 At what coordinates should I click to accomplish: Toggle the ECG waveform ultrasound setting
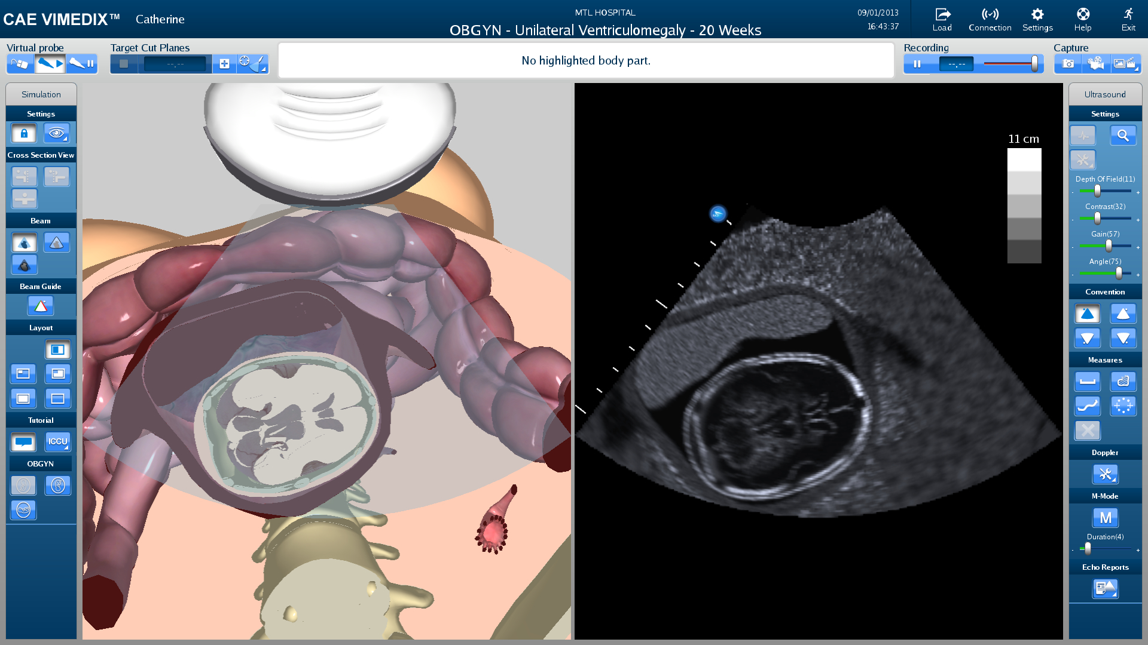pyautogui.click(x=1083, y=136)
